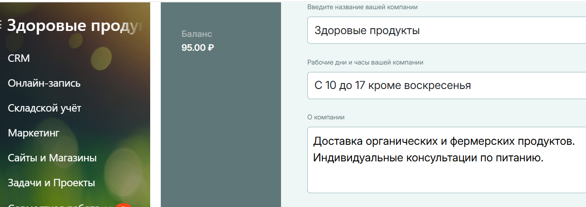586x207 pixels.
Task: Click the hamburger menu icon beside portal title
Action: 1,25
